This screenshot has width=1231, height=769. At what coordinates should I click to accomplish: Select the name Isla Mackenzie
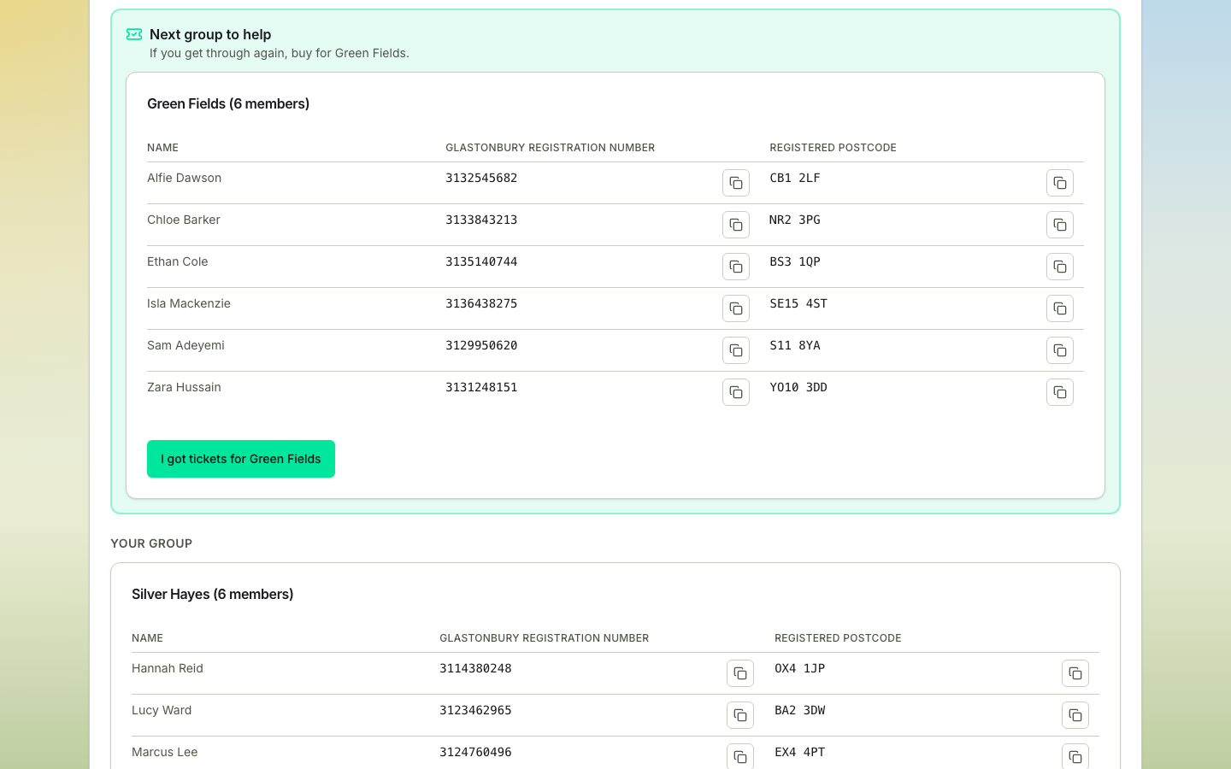click(x=189, y=303)
